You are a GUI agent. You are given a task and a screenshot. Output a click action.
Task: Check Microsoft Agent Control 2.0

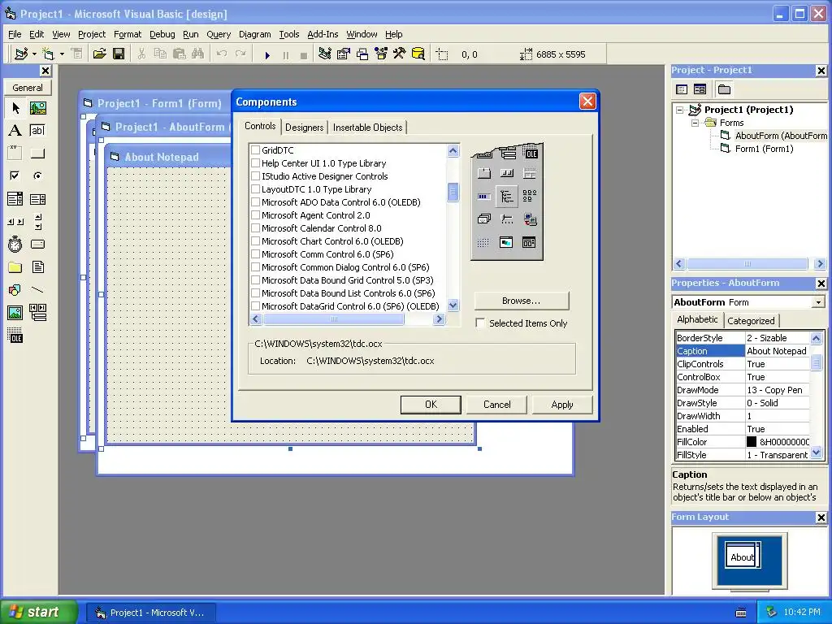[255, 215]
